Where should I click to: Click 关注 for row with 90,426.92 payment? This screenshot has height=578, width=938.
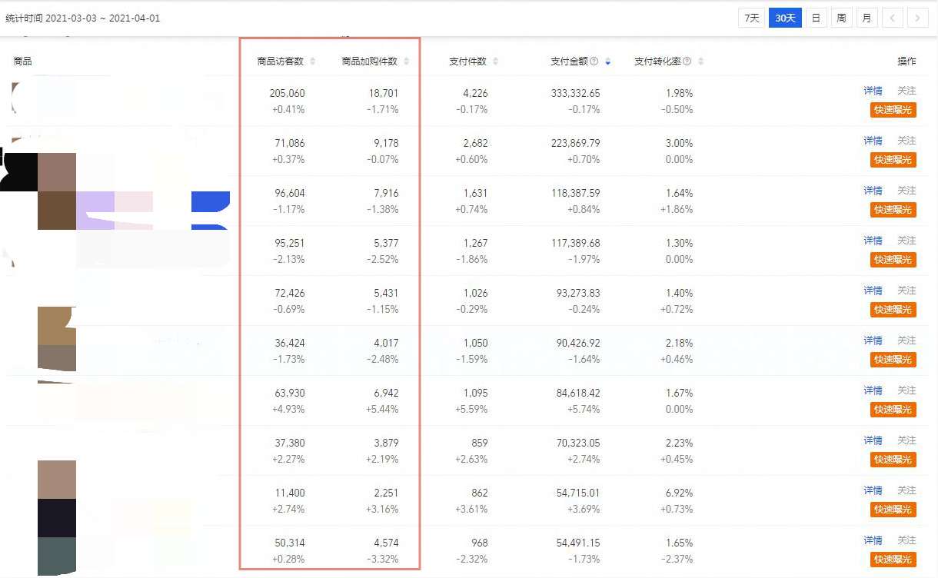tap(907, 340)
